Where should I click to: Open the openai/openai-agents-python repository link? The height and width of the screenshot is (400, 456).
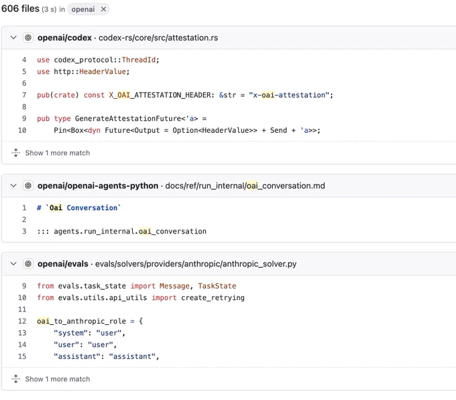[x=98, y=186]
